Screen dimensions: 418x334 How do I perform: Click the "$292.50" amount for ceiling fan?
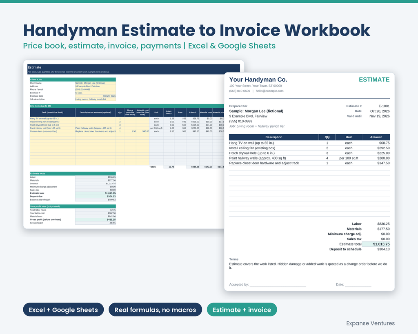pyautogui.click(x=383, y=148)
